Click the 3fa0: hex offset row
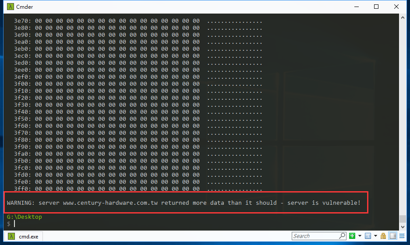The height and width of the screenshot is (245, 410). 138,154
